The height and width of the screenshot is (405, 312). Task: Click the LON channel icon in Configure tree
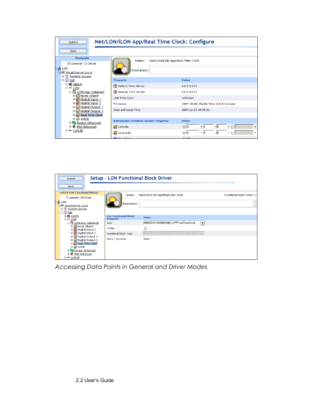70,88
